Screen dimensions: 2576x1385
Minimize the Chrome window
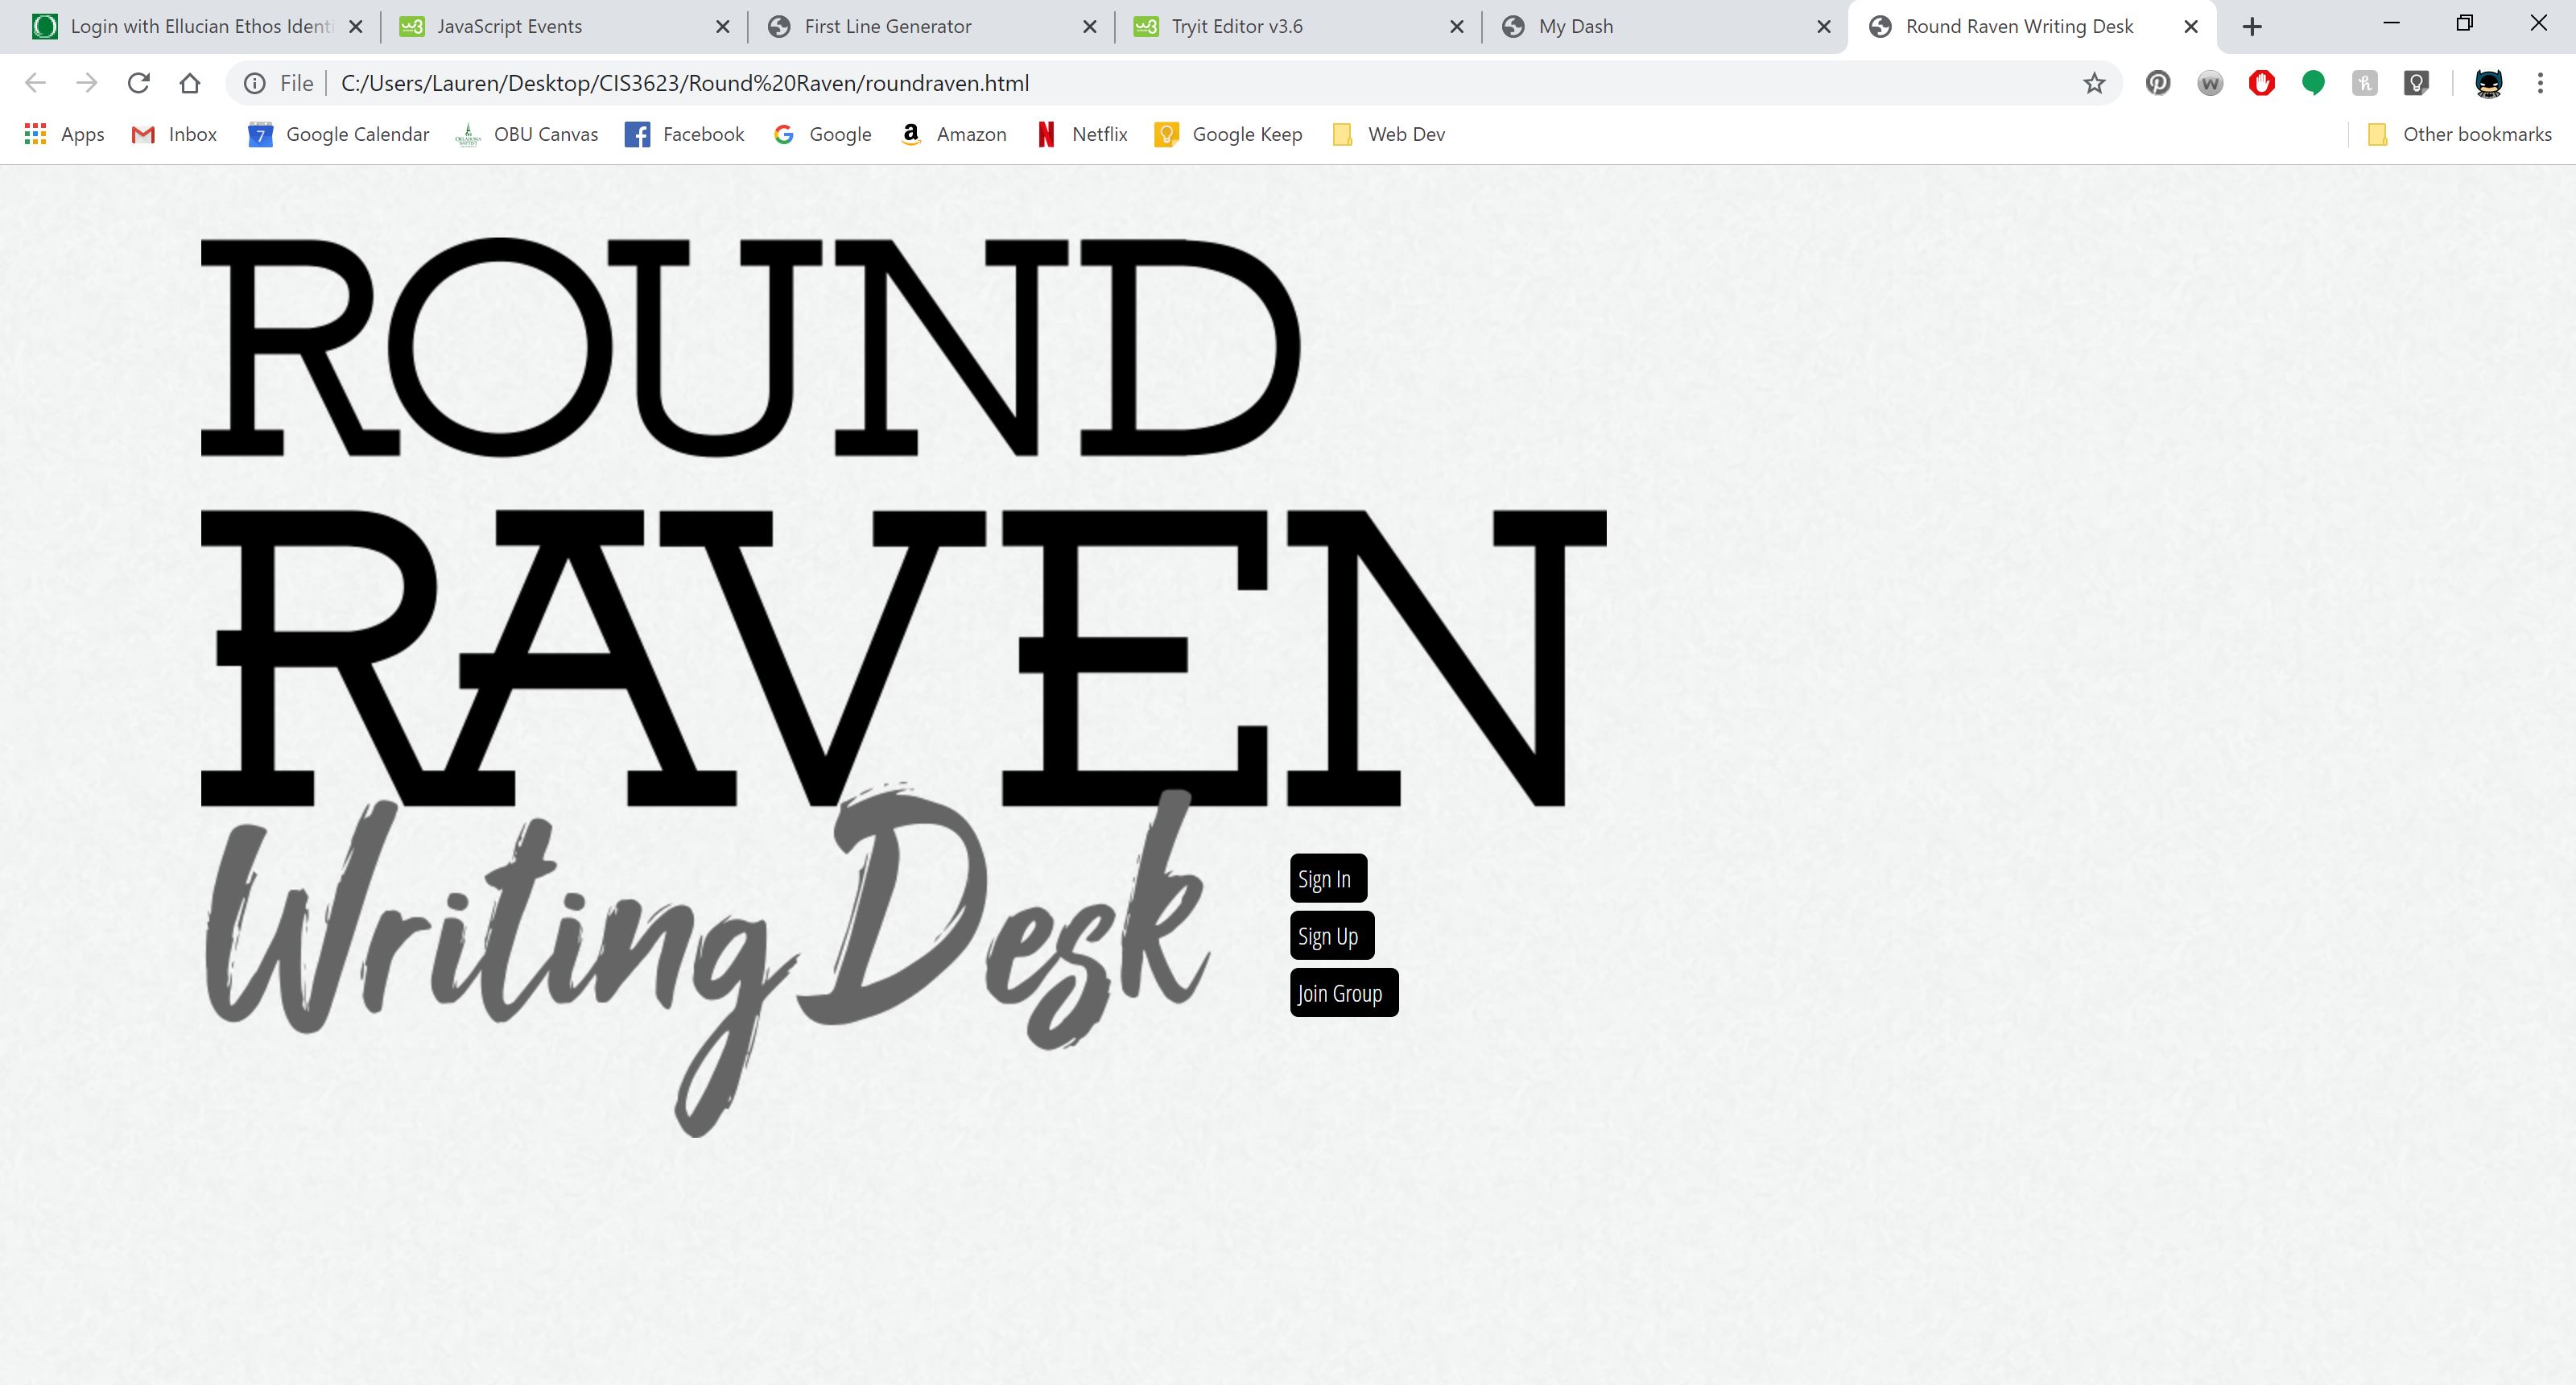click(x=2391, y=23)
